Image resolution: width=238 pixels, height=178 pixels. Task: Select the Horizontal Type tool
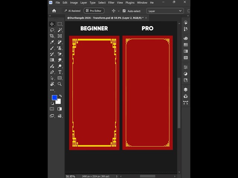coord(60,72)
